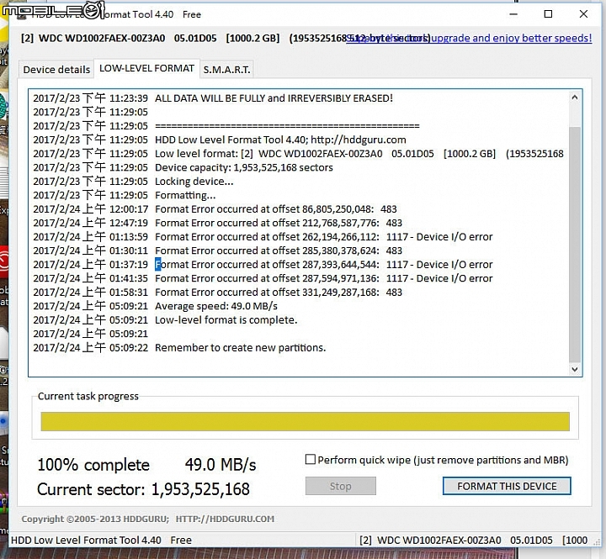Select the error line at offset 262,194,266,112
Image resolution: width=606 pixels, height=559 pixels.
pyautogui.click(x=263, y=237)
